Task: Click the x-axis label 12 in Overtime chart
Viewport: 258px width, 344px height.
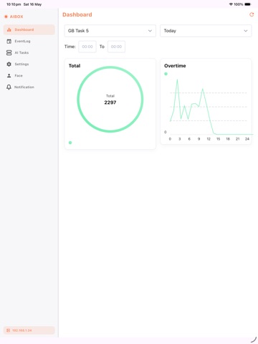Action: (209, 139)
